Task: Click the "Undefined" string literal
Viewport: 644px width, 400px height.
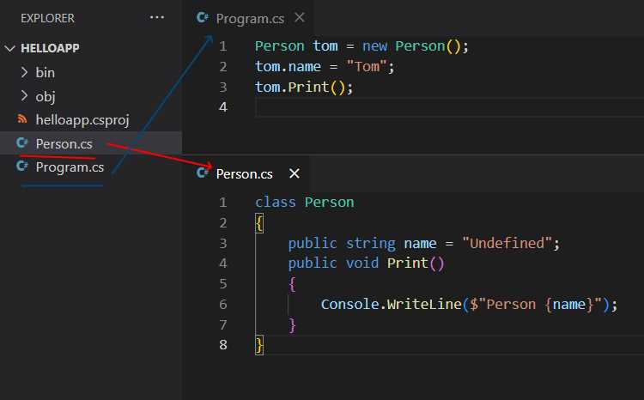Action: coord(507,243)
